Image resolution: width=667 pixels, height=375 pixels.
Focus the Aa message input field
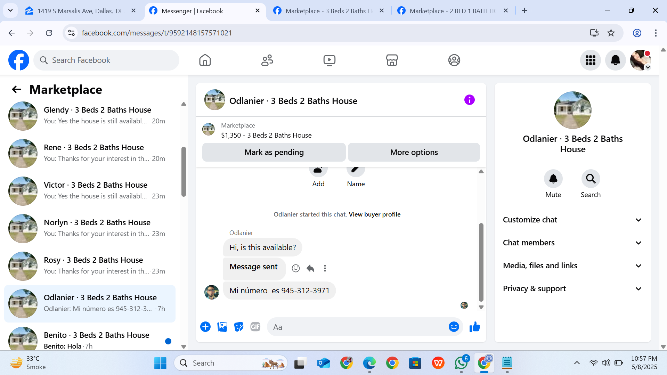pyautogui.click(x=358, y=327)
